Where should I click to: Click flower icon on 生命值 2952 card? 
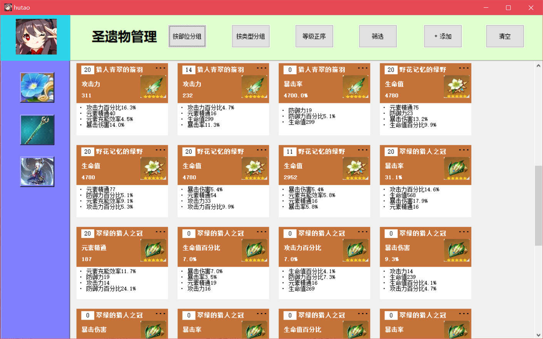click(356, 168)
